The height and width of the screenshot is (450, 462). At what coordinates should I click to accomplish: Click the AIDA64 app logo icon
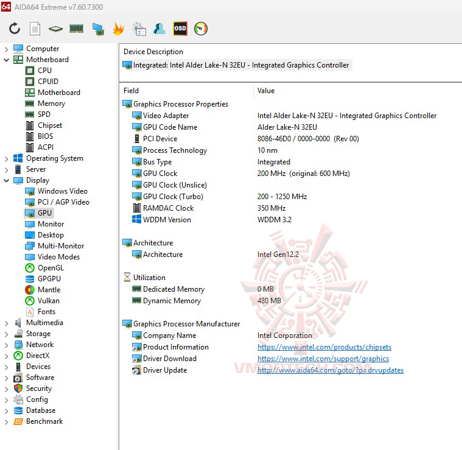click(x=6, y=6)
